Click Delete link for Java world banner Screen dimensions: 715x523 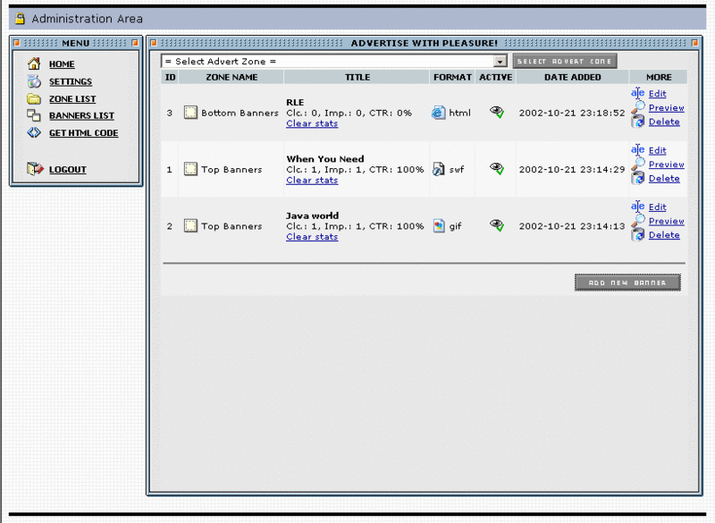pos(664,235)
